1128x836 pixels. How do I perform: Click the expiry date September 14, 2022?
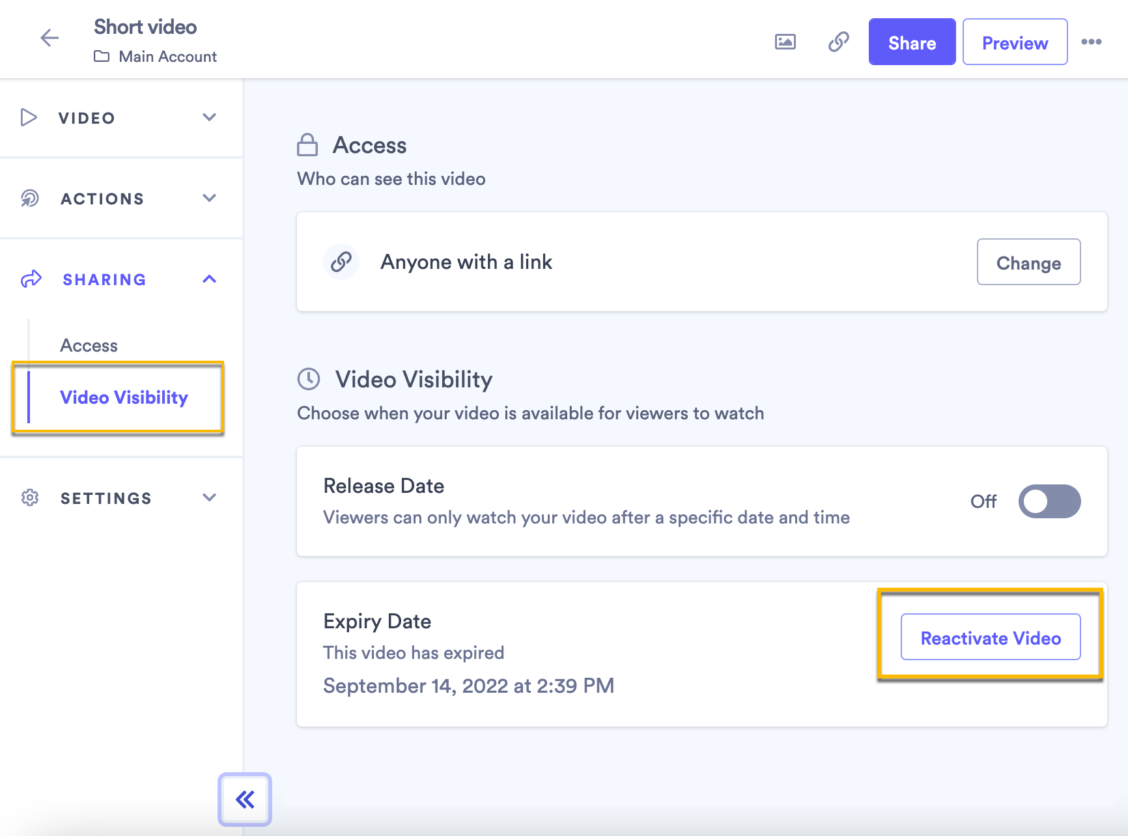pos(469,686)
